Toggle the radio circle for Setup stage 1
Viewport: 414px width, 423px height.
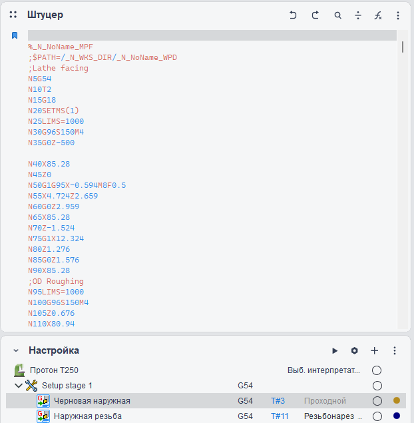(x=377, y=385)
